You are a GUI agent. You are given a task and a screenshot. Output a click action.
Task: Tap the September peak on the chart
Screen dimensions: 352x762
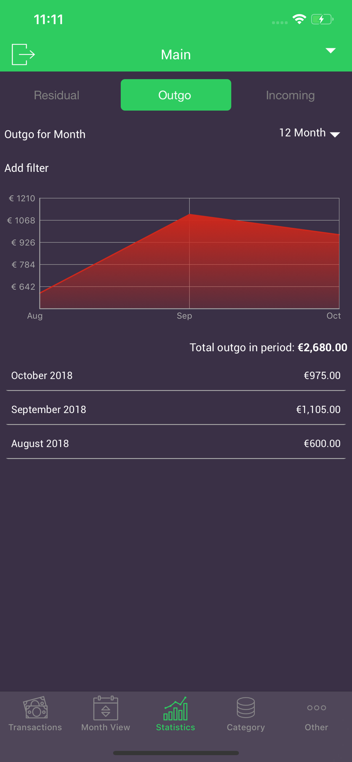(190, 215)
